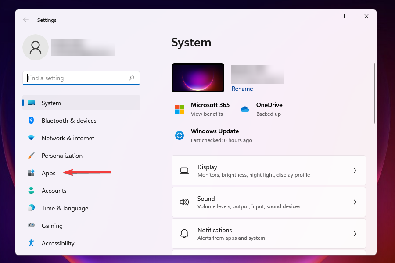Open the Accessibility category
This screenshot has height=263, width=395.
(81, 243)
